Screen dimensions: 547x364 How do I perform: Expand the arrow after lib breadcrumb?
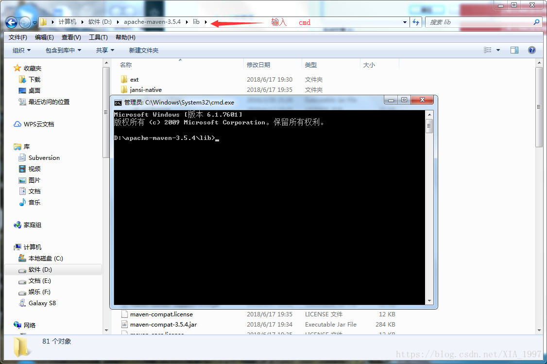206,22
